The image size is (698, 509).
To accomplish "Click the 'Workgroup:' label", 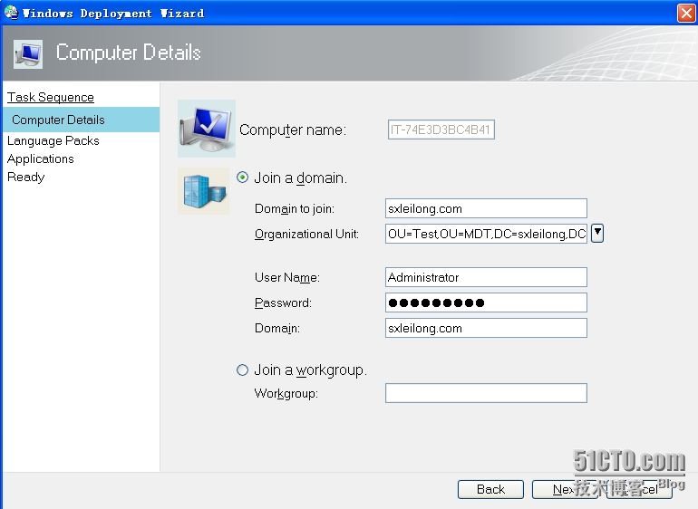I will pos(286,393).
